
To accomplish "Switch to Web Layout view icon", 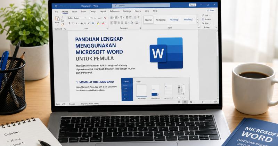I will 191,102.
